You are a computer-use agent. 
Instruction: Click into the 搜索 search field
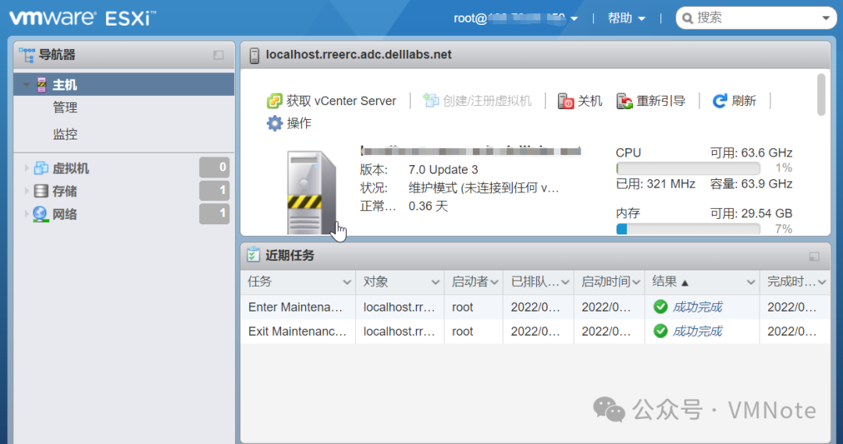(756, 18)
